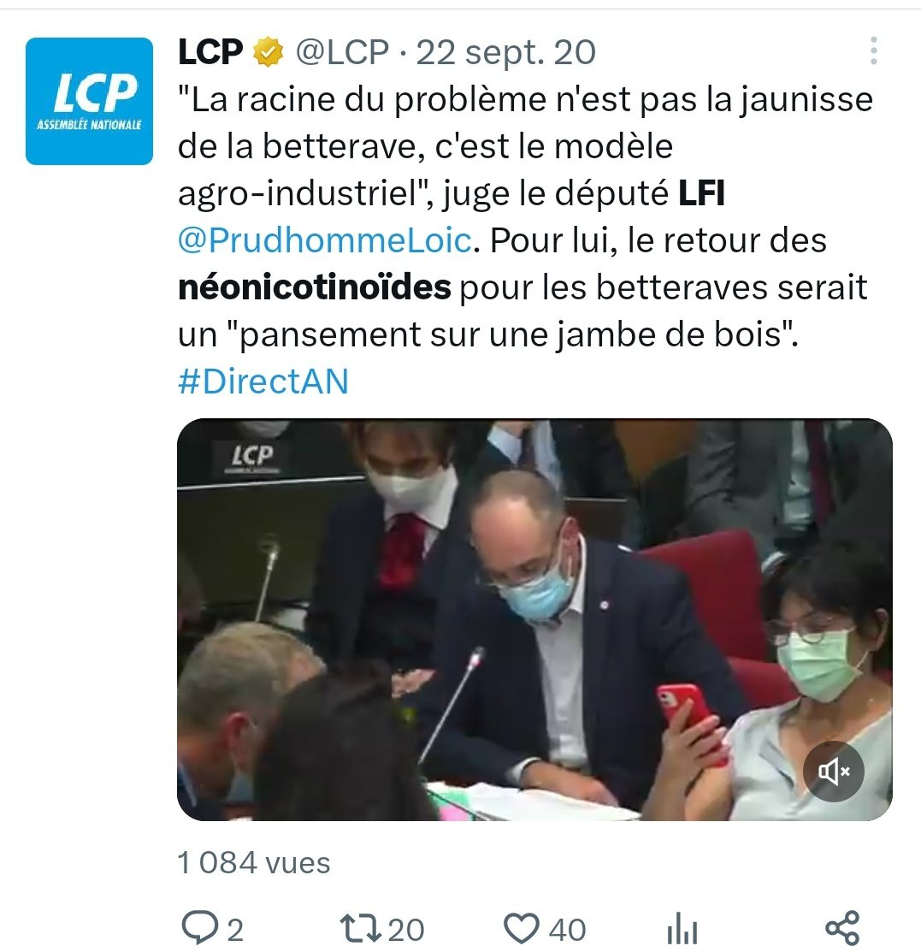Screen dimensions: 921x952
Task: Open the LCP profile avatar
Action: pos(89,101)
